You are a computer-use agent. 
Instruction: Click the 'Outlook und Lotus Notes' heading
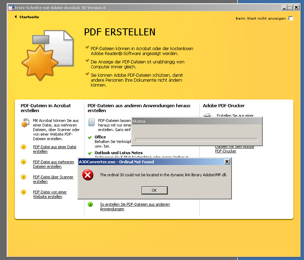[119, 153]
